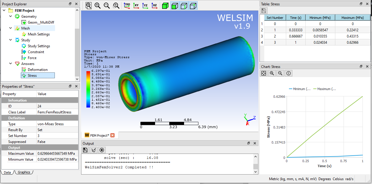Screen dimensions: 372x184
Task: Set view to XY plane
Action: (136, 5)
